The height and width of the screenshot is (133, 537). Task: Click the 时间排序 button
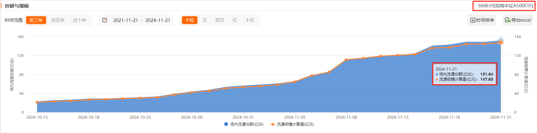click(482, 20)
